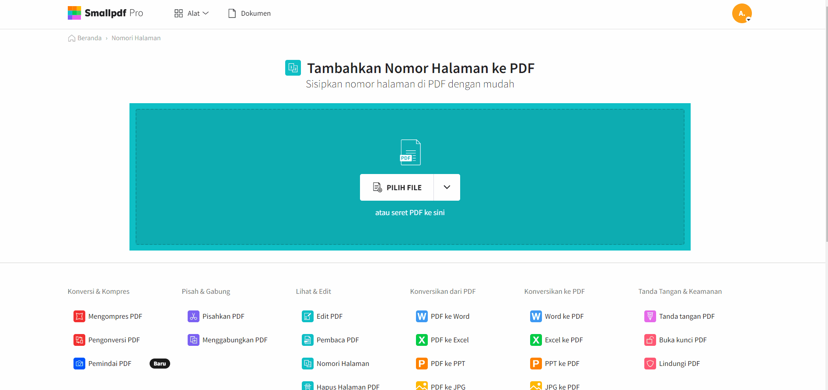Click the Konversi & Kompres heading

click(x=98, y=291)
